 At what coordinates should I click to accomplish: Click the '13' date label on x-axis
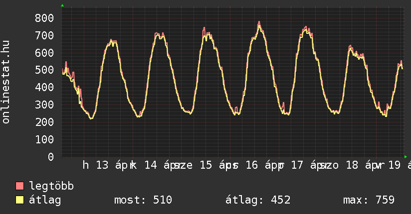tap(102, 166)
